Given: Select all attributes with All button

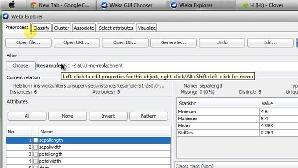Looking at the screenshot, I should [27, 116].
